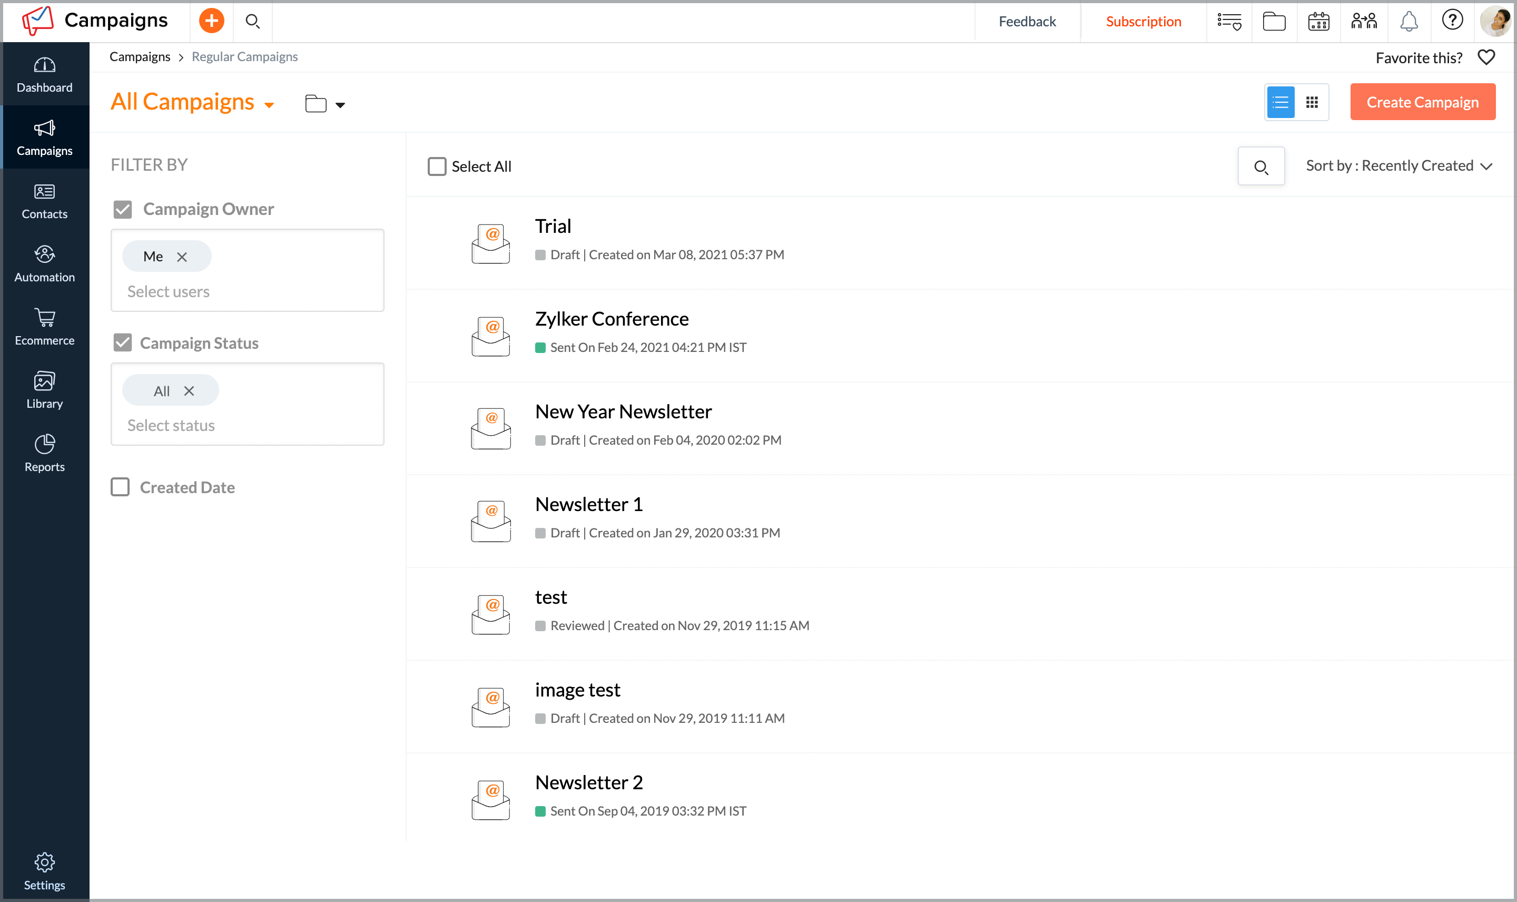This screenshot has height=902, width=1517.
Task: Click the Create Campaign button
Action: pos(1422,102)
